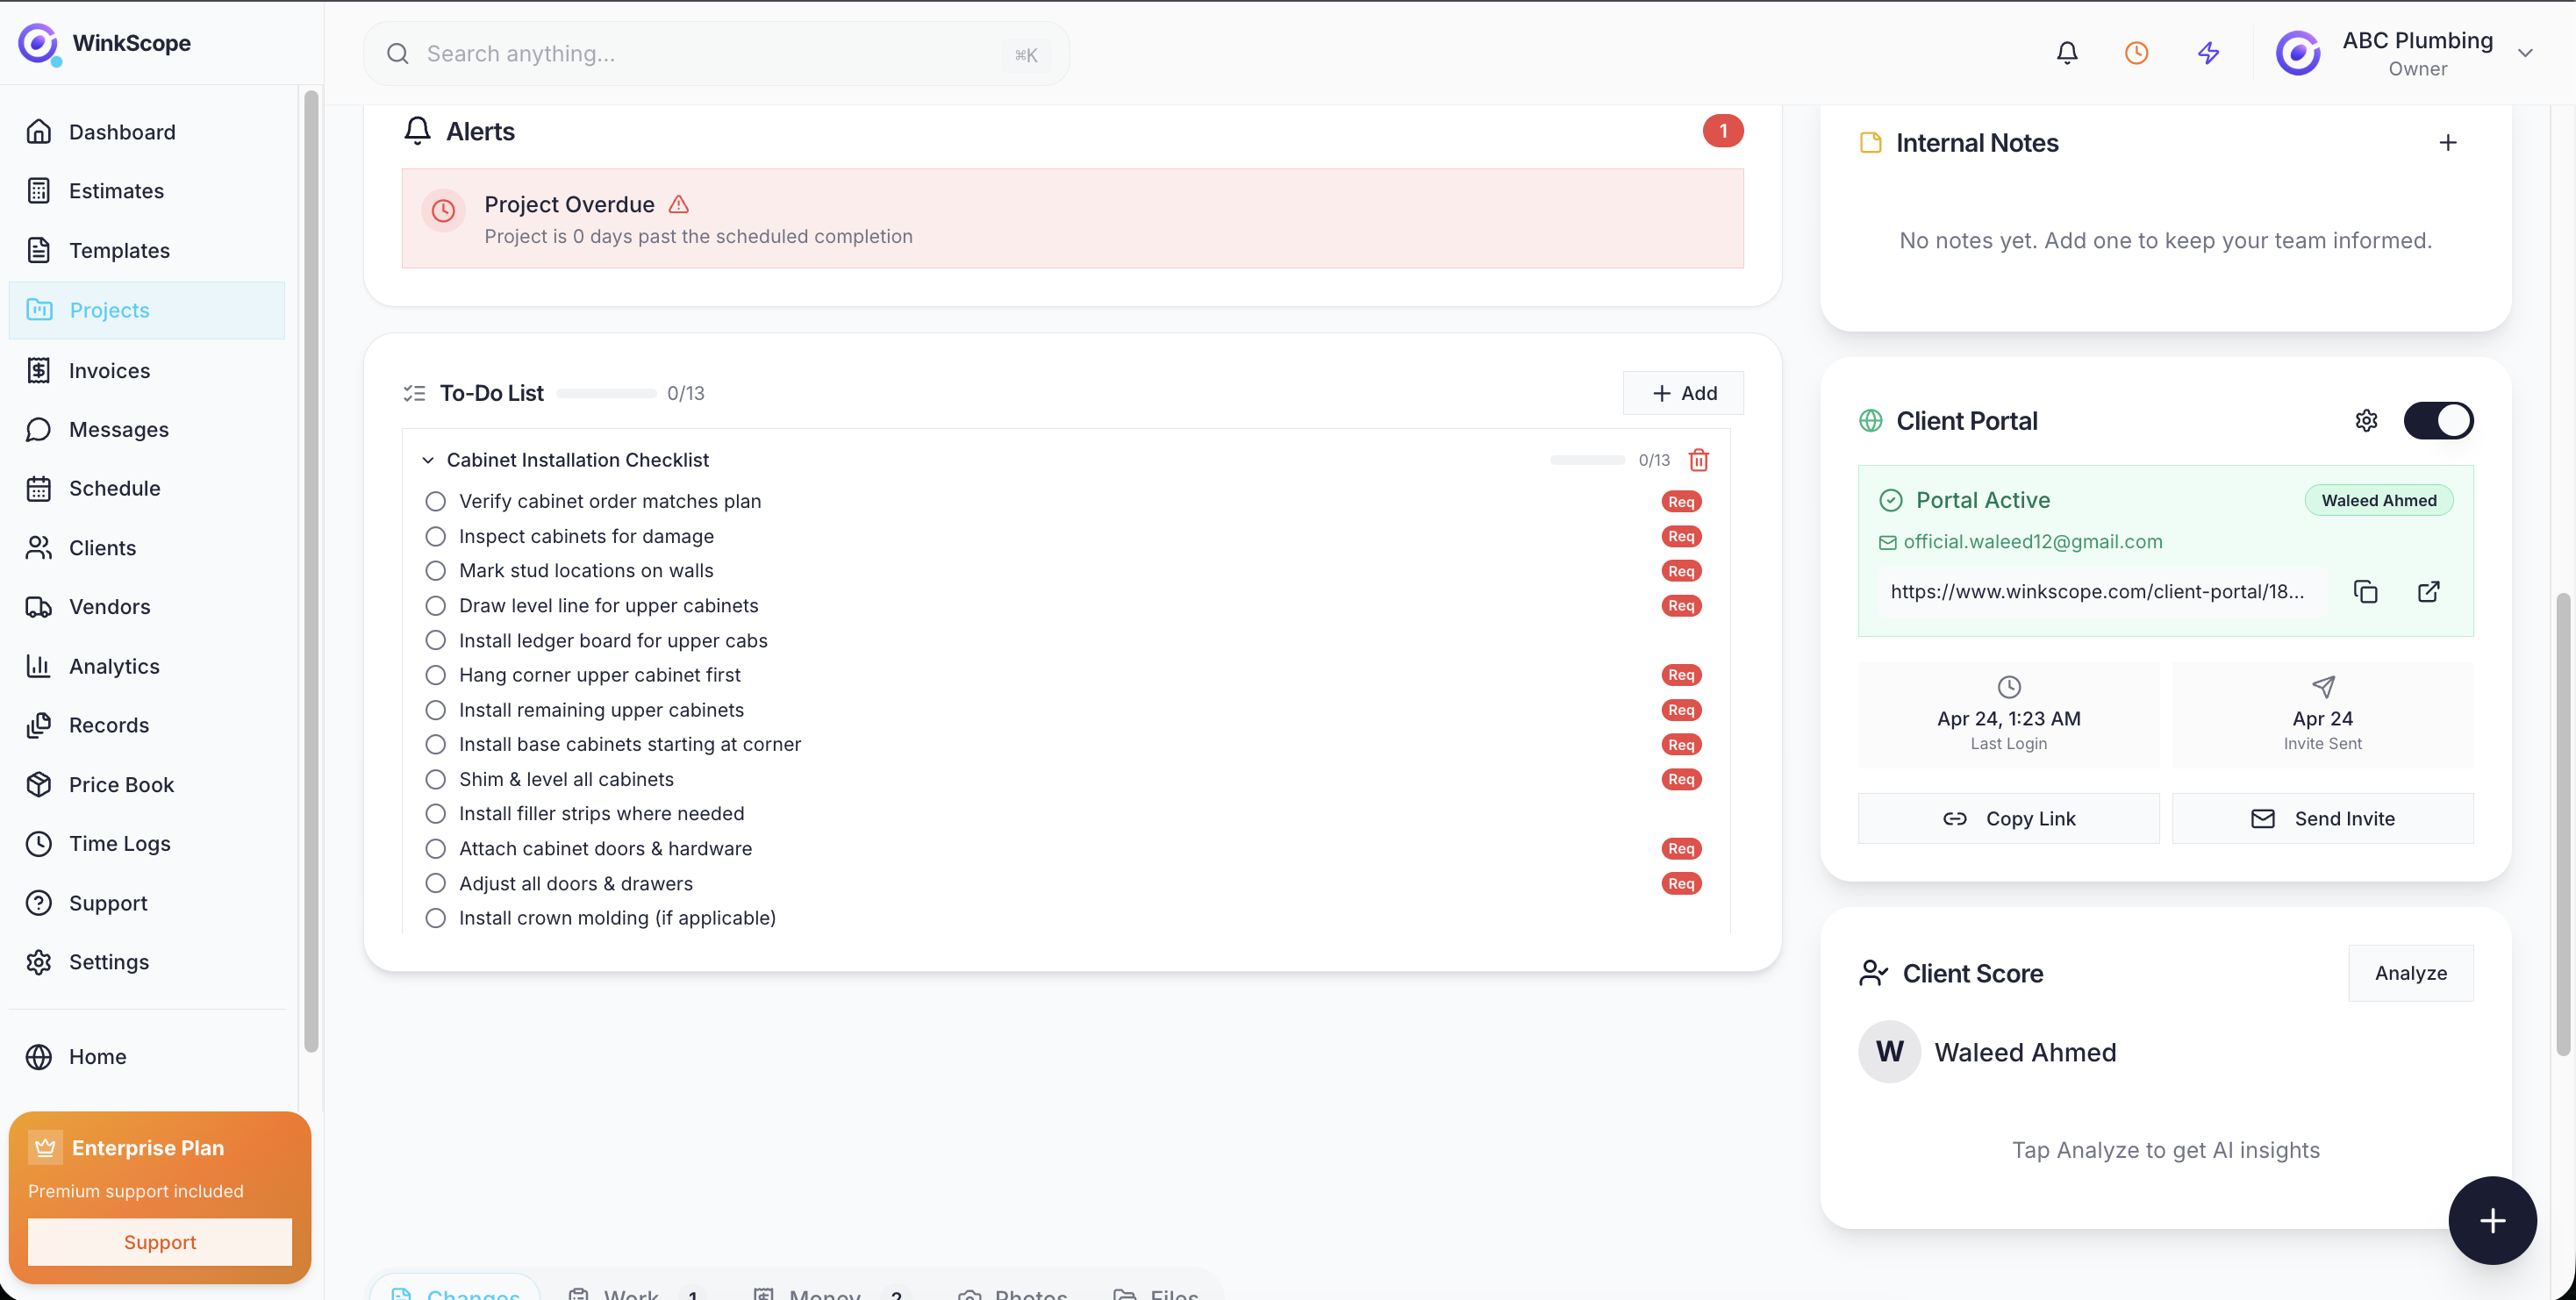2576x1300 pixels.
Task: Toggle the Client Portal switch off
Action: [x=2438, y=421]
